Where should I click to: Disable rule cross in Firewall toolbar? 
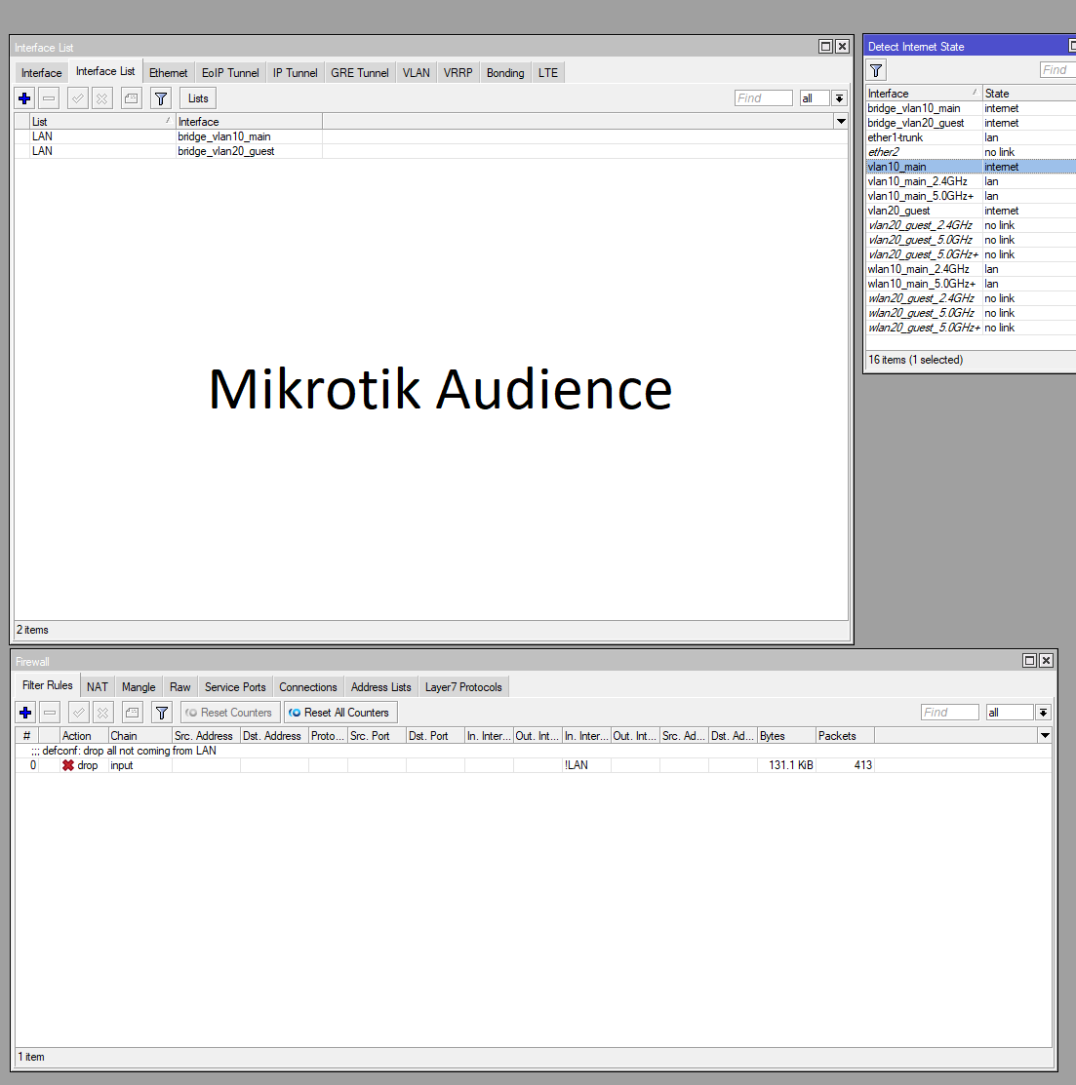pyautogui.click(x=103, y=712)
